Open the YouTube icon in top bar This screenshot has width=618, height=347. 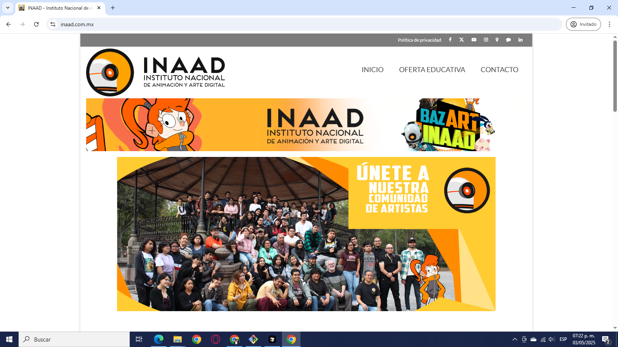point(474,40)
